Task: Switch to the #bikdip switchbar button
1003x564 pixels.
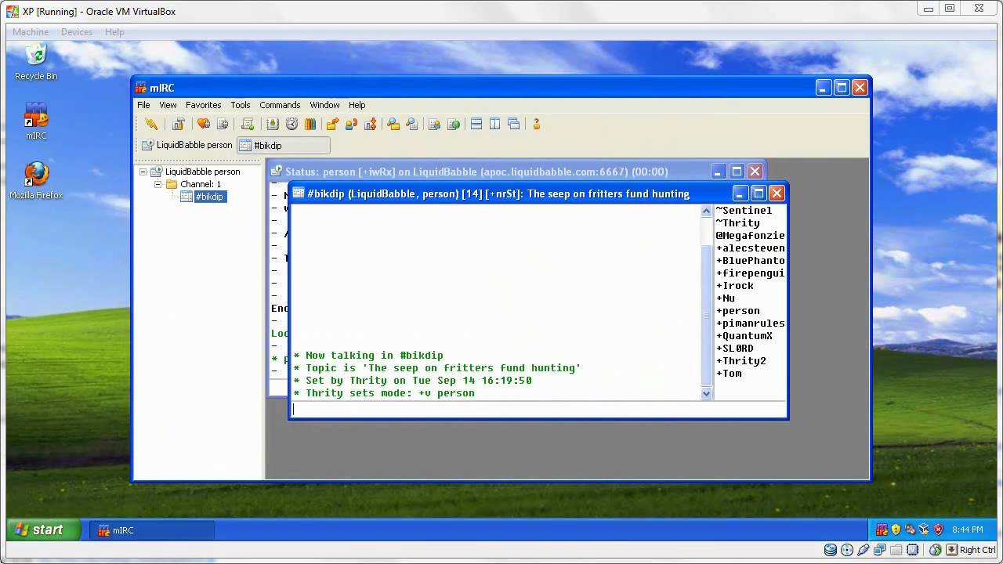Action: click(284, 145)
